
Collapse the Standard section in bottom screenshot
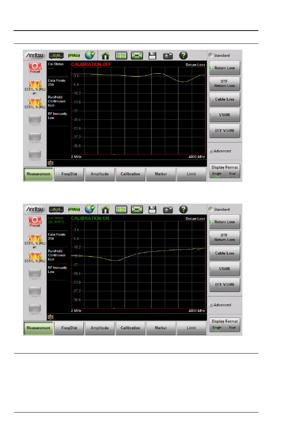point(219,209)
